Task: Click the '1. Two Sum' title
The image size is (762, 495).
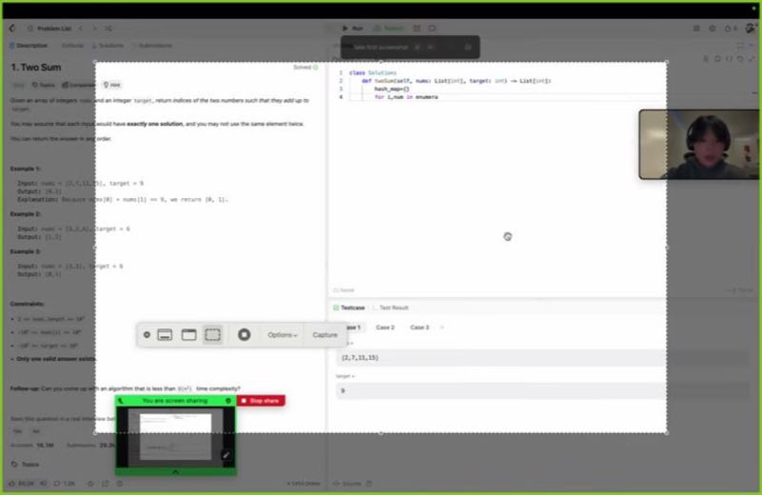Action: click(x=36, y=67)
